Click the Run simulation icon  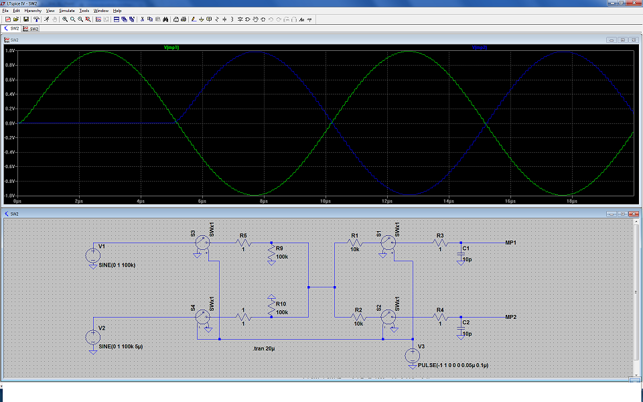coord(46,19)
